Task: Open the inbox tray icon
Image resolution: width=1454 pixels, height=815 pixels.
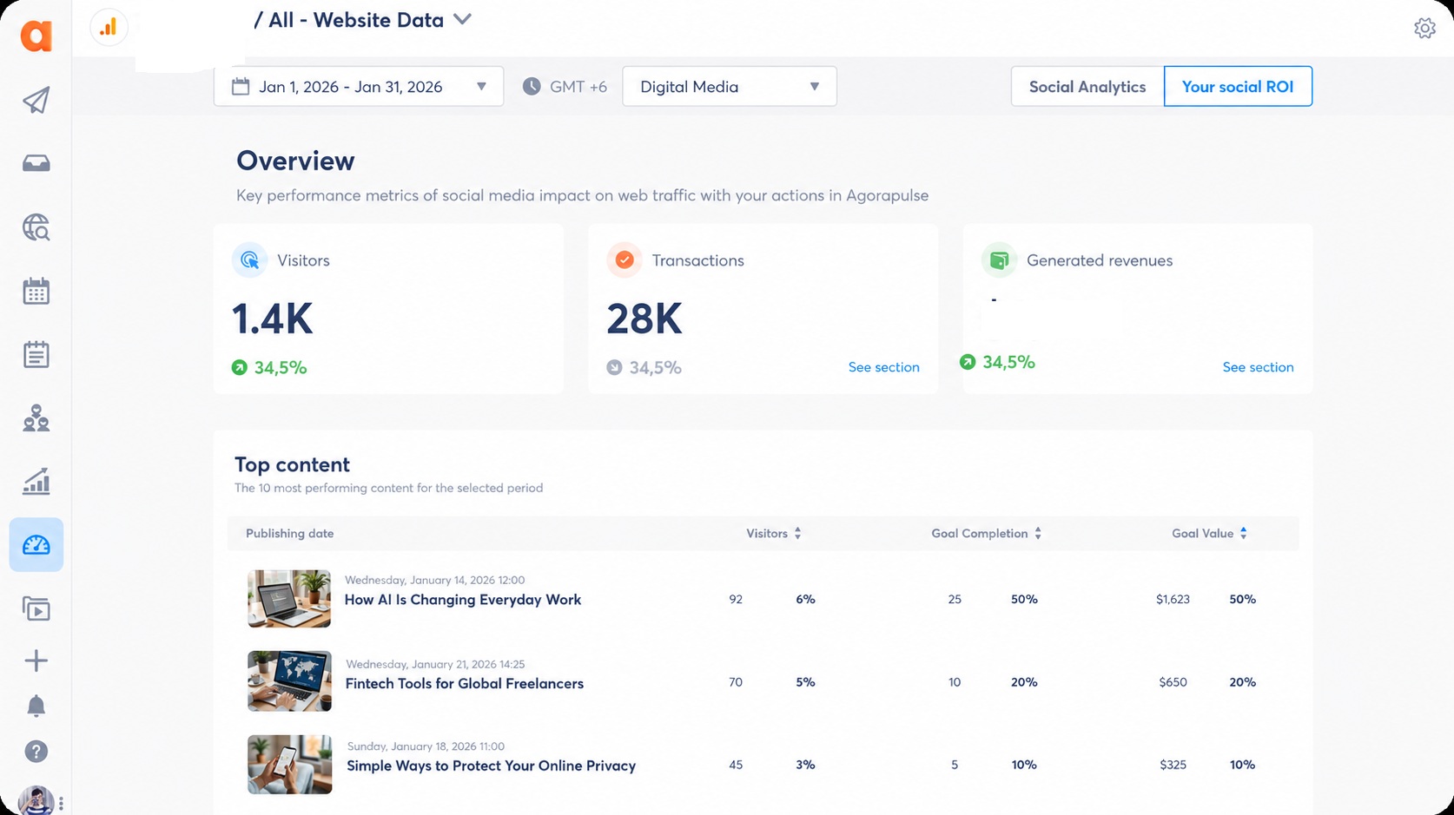Action: pos(36,163)
